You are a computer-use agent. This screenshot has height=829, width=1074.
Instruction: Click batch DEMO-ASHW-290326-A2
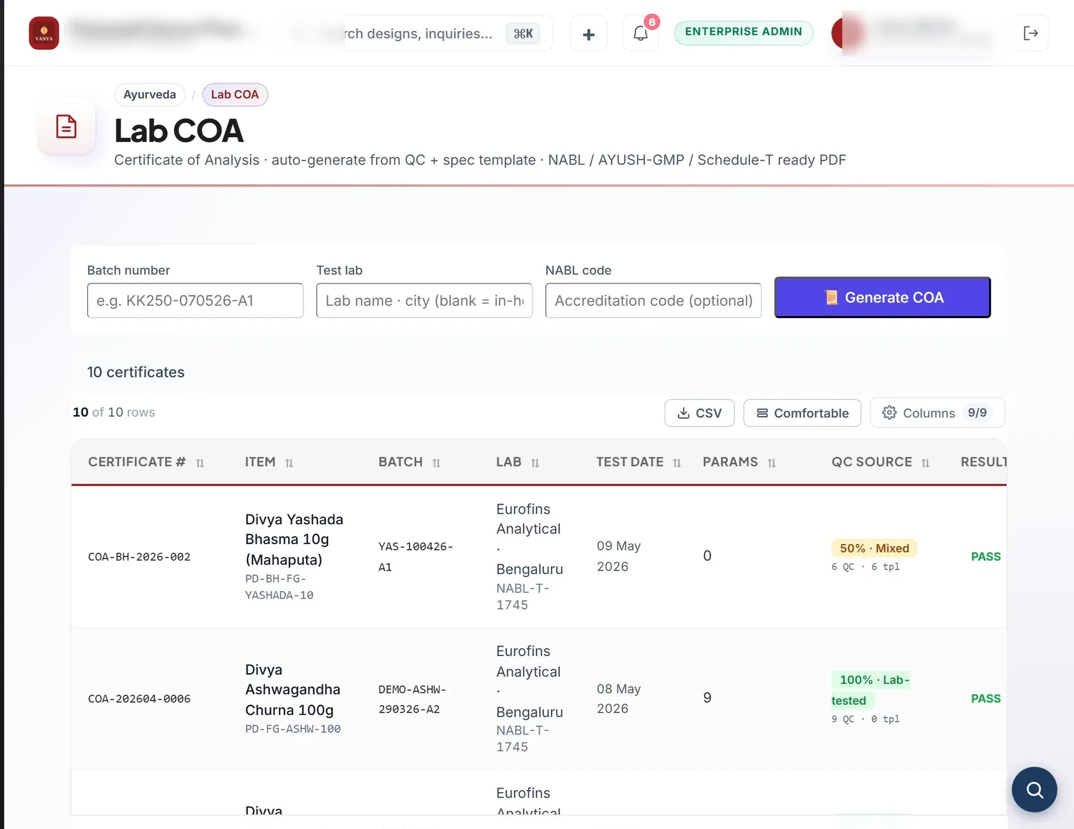(x=413, y=699)
